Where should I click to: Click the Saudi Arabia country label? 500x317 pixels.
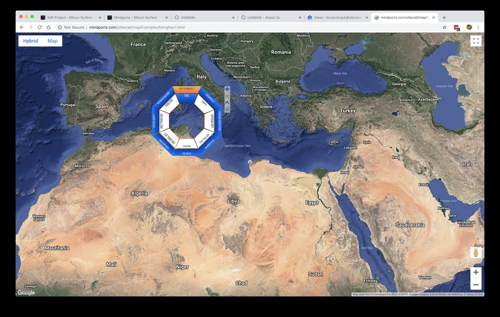tap(410, 225)
